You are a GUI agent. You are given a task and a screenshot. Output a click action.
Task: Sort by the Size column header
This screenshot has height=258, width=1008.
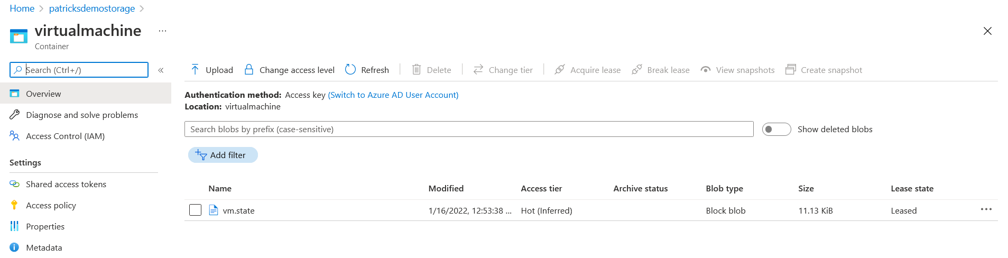(x=806, y=188)
